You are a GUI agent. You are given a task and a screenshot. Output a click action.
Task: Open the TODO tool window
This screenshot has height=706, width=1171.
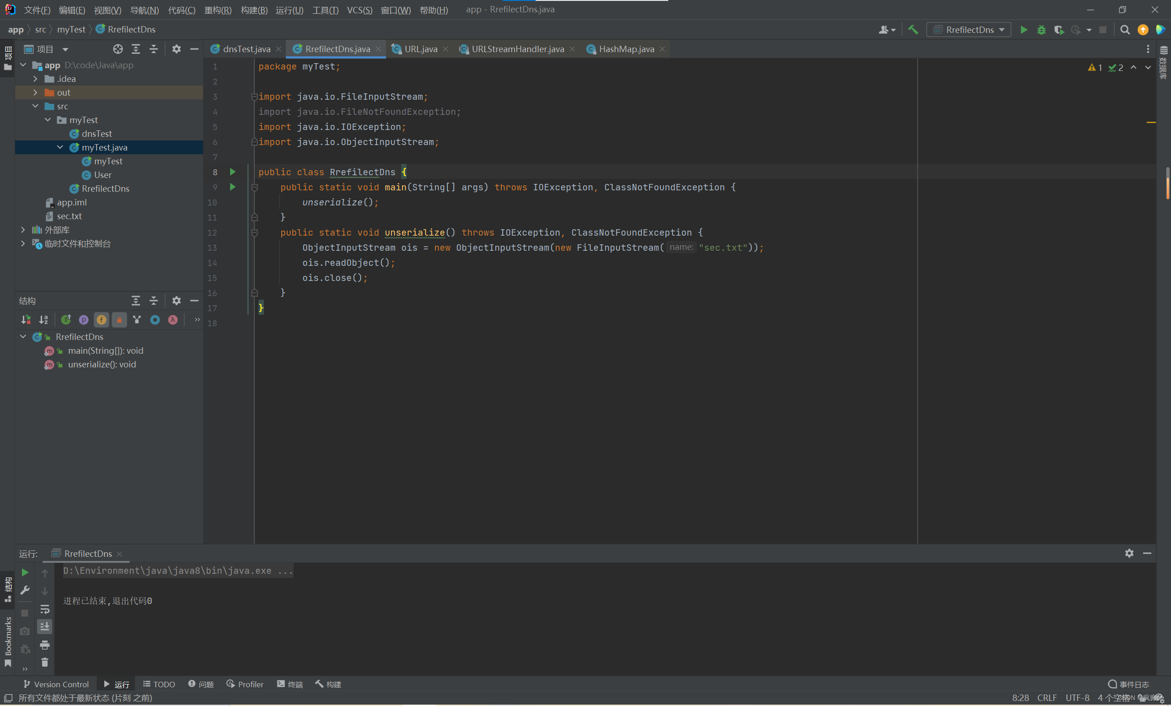pyautogui.click(x=159, y=684)
